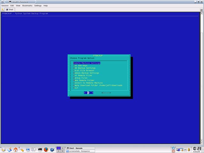204x153 pixels.
Task: Select Empty Download Folder /home/jeff/downloads option
Action: (x=98, y=85)
